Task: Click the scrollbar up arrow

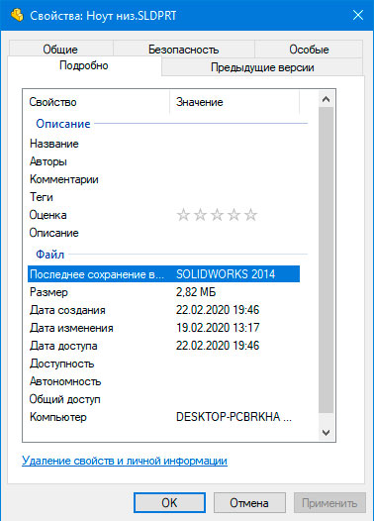Action: (326, 99)
